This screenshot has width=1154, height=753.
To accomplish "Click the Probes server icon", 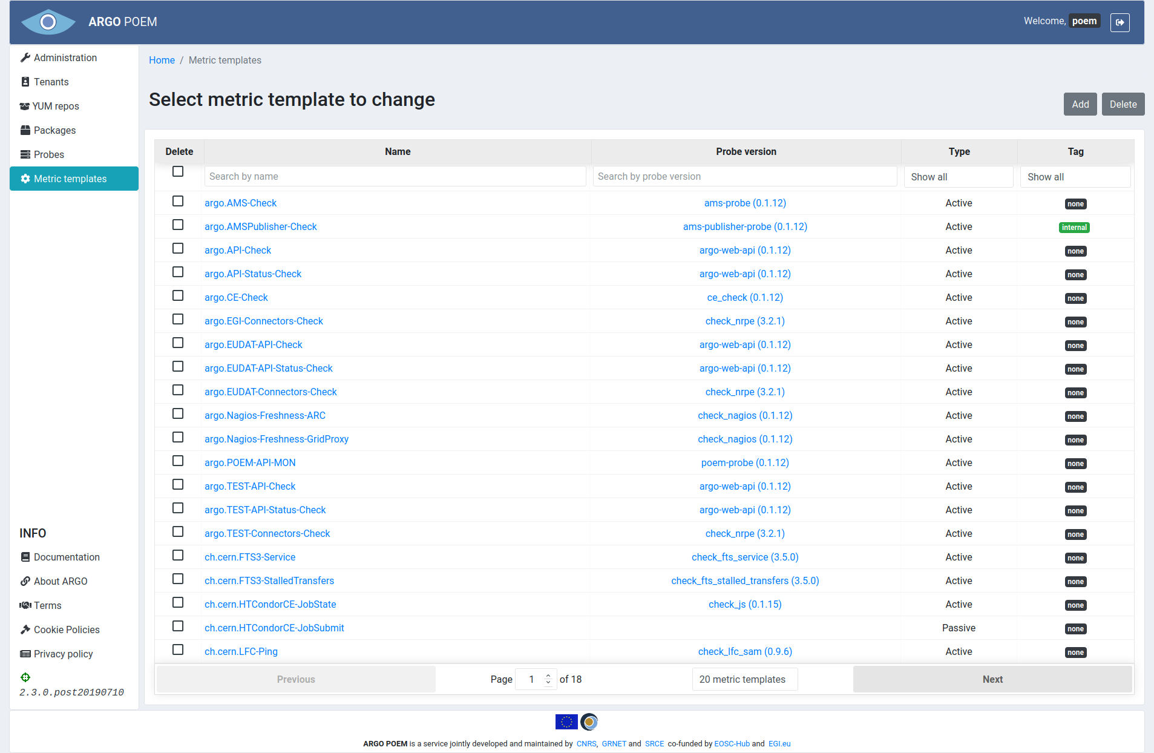I will [25, 154].
